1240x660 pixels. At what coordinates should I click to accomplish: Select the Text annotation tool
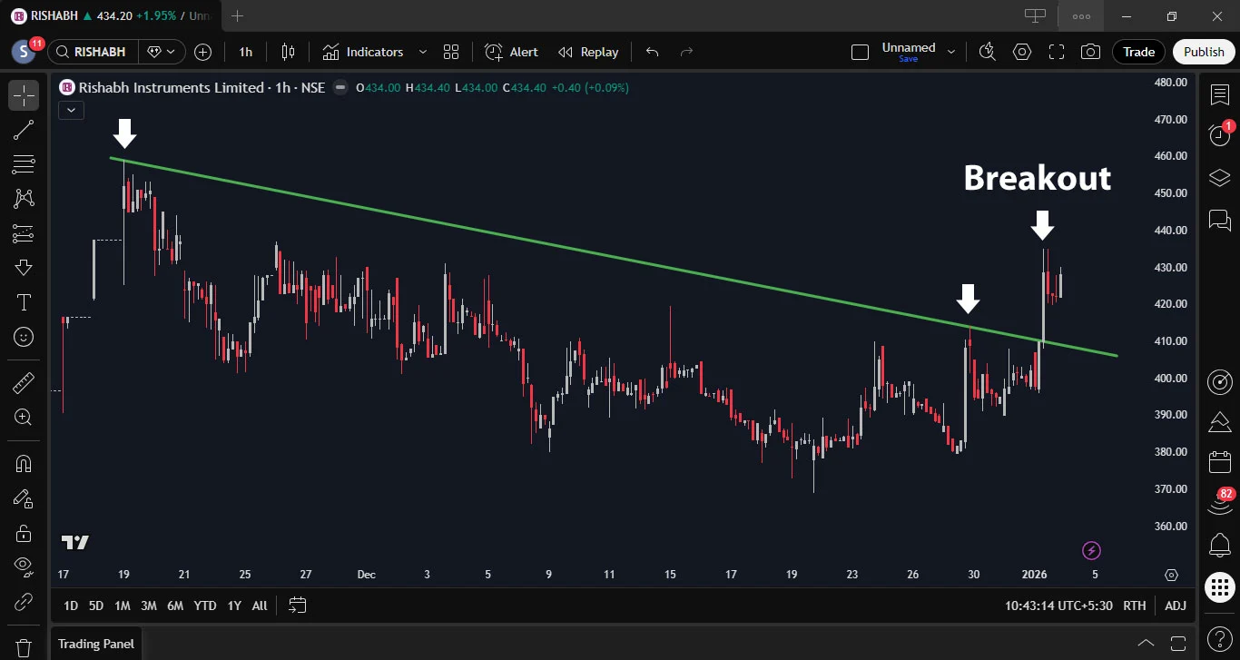coord(24,302)
